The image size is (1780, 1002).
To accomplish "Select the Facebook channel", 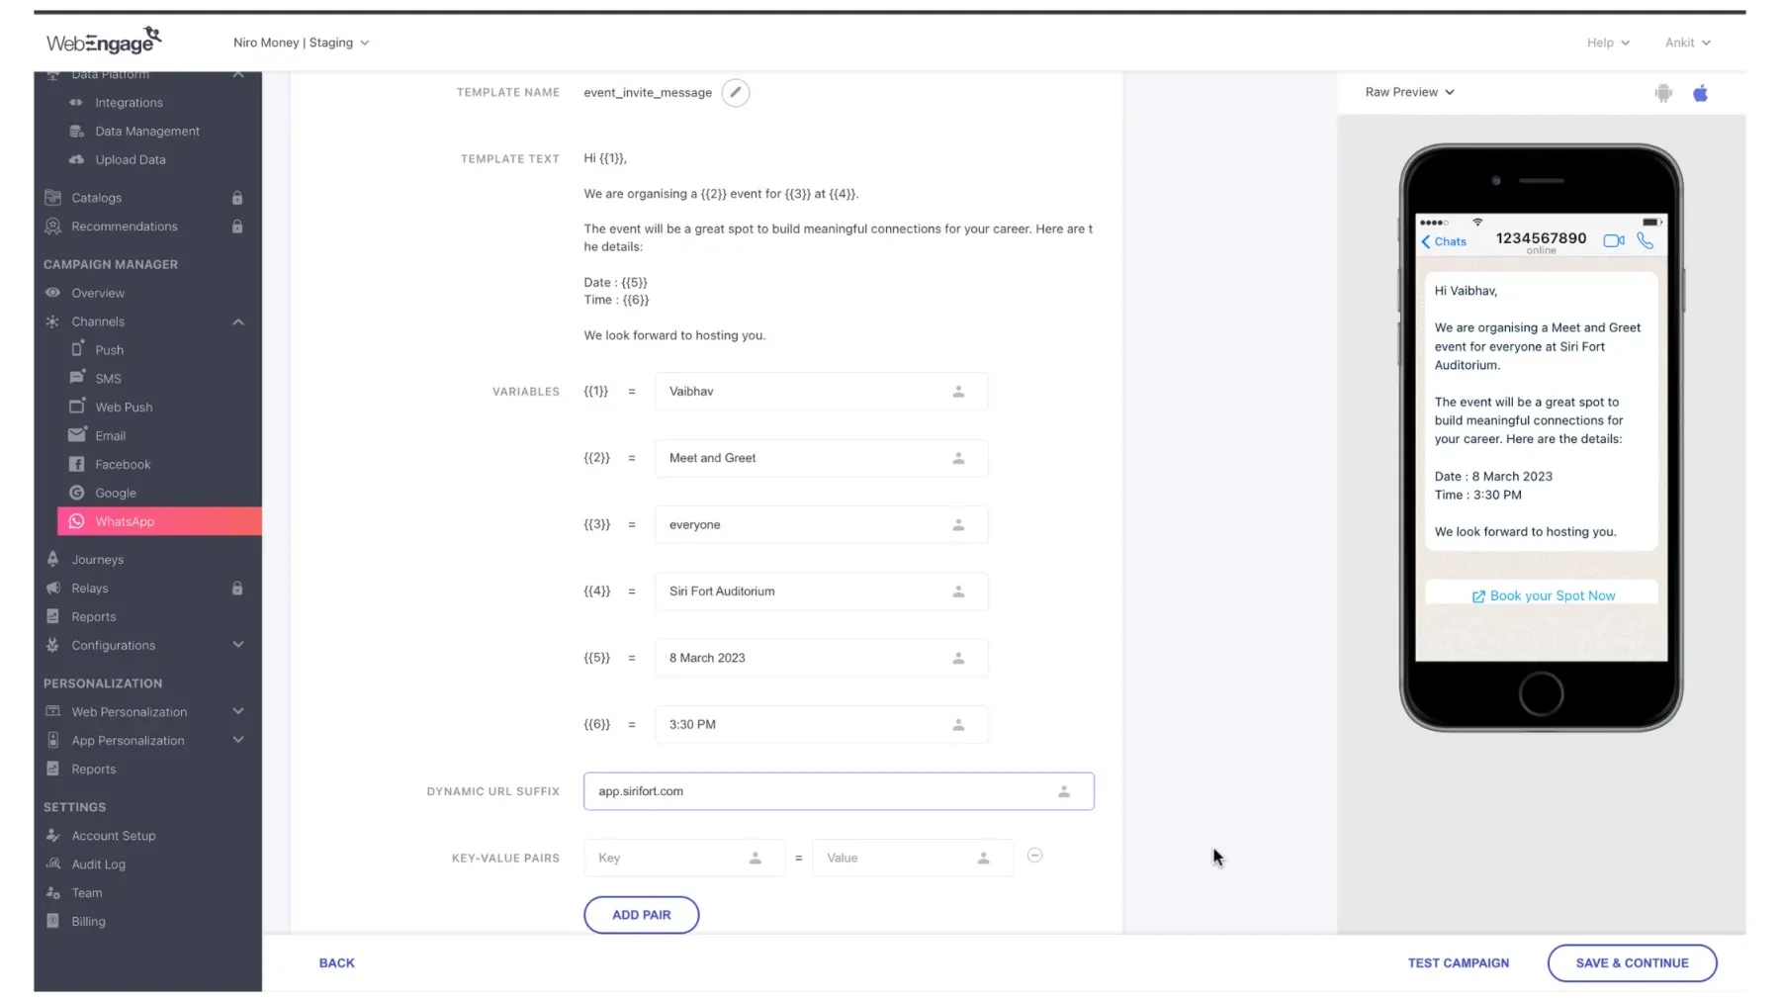I will 123,465.
